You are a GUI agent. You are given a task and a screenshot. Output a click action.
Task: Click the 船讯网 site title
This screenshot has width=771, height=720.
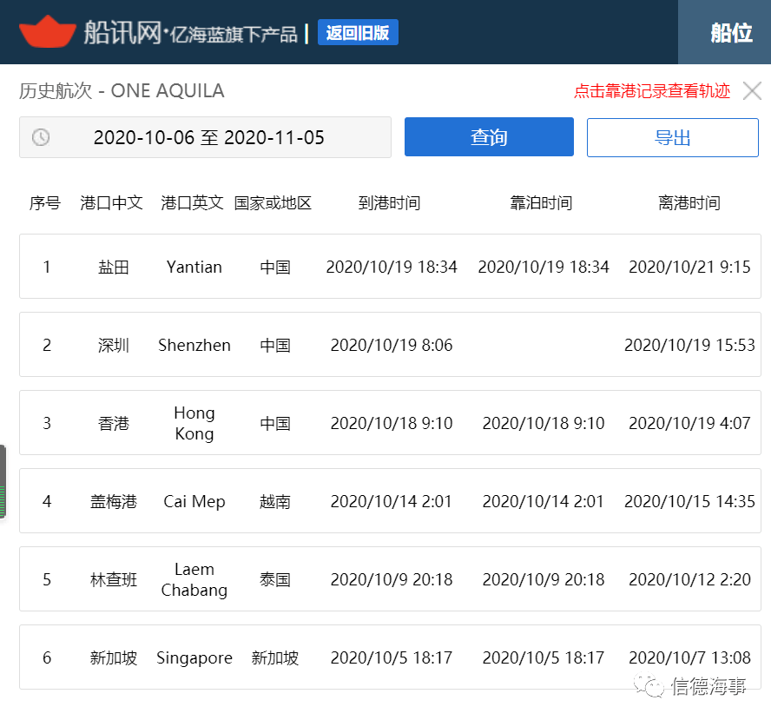(122, 32)
